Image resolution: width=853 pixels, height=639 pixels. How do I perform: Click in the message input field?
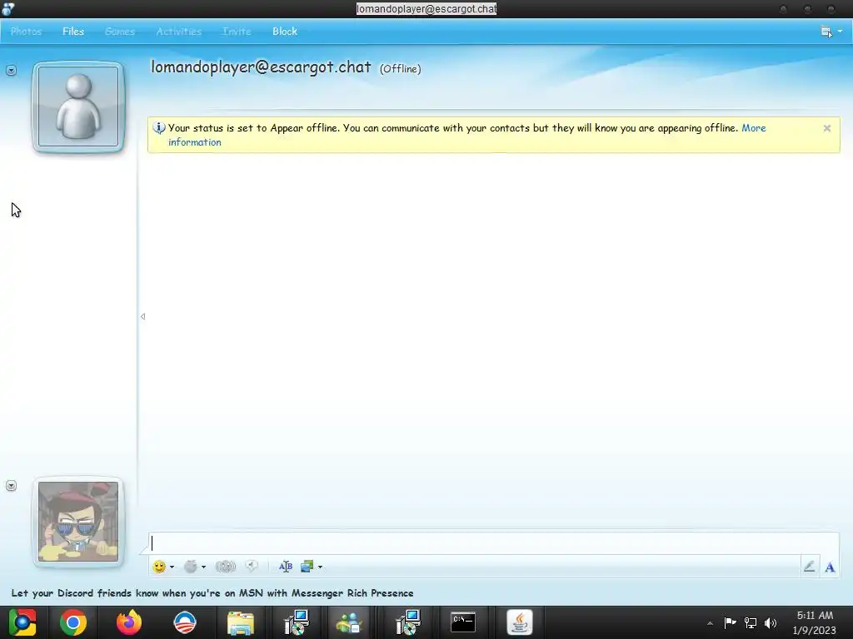[493, 543]
